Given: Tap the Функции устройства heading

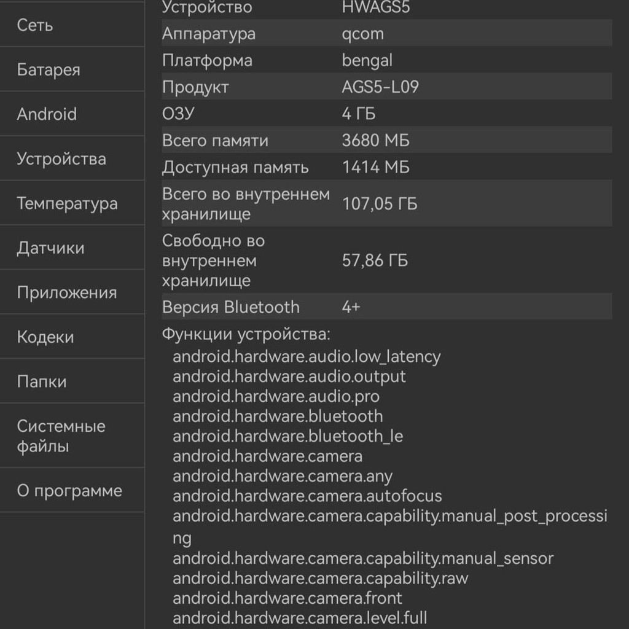Looking at the screenshot, I should [x=246, y=334].
